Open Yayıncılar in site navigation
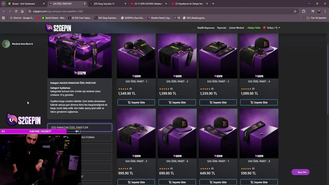This screenshot has height=185, width=329. (222, 28)
